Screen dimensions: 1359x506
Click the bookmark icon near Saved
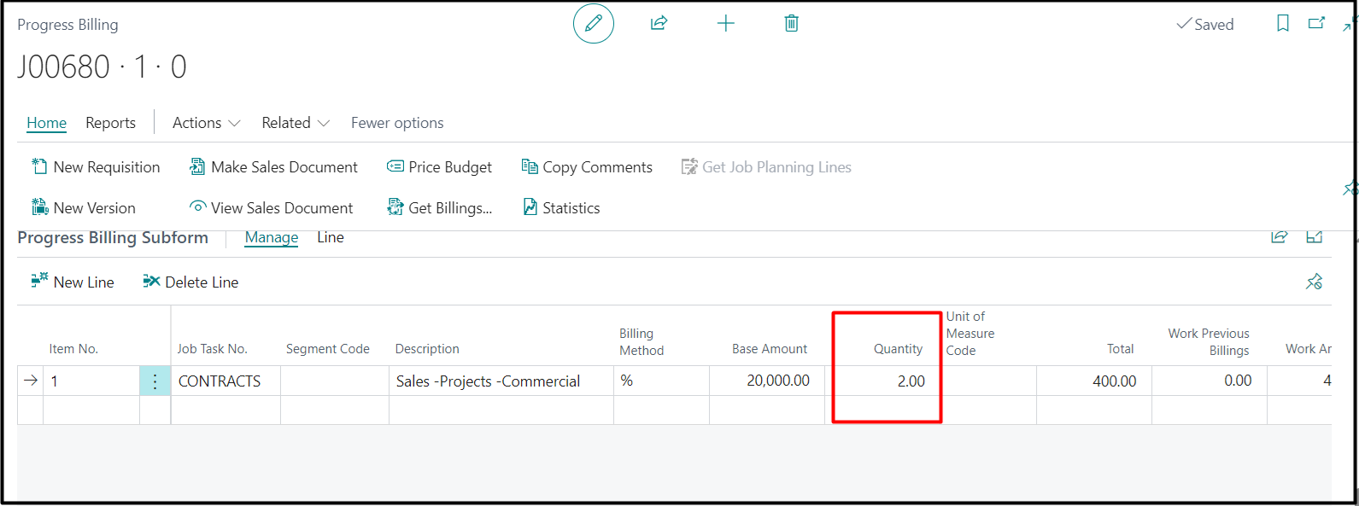click(x=1282, y=24)
